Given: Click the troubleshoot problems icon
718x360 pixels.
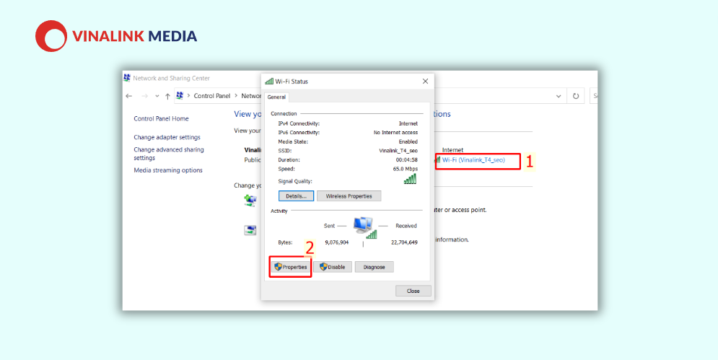Looking at the screenshot, I should (250, 230).
